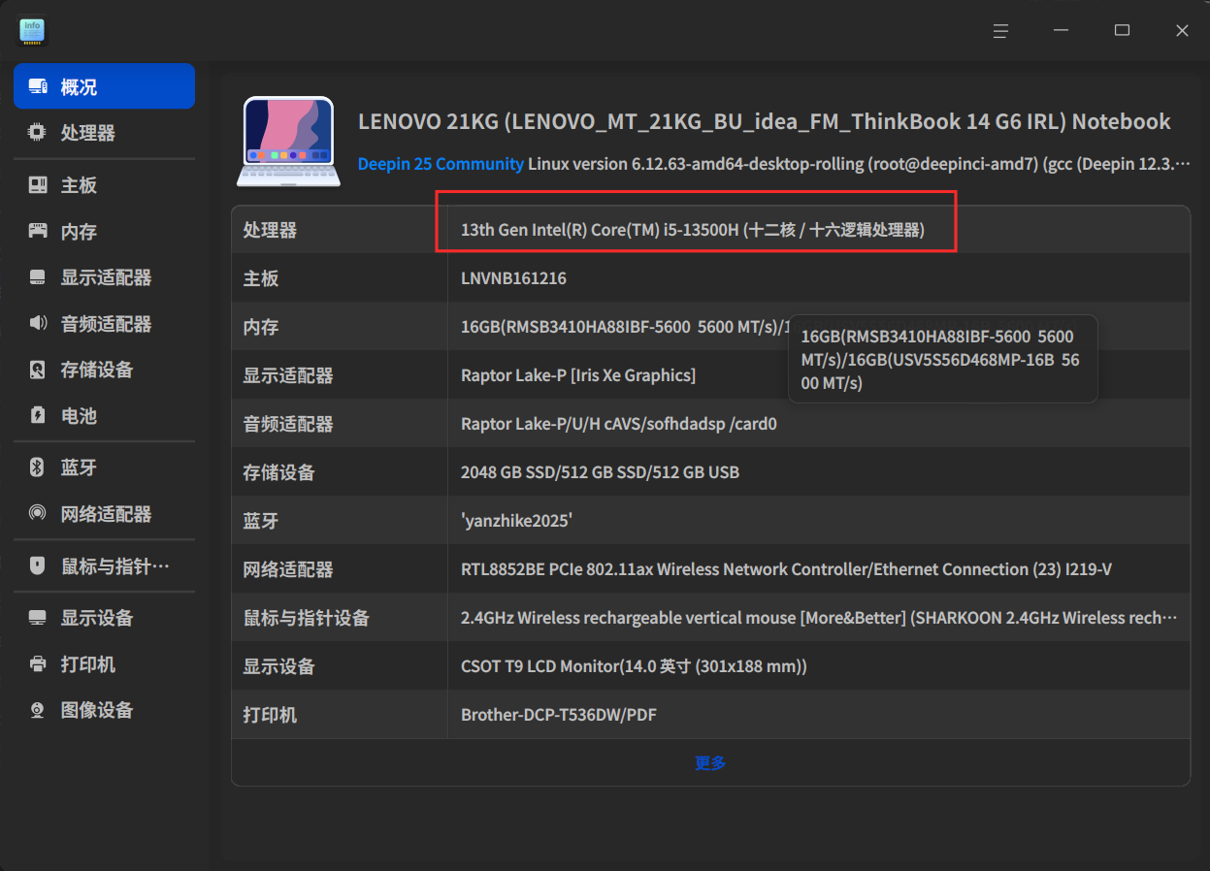Image resolution: width=1210 pixels, height=871 pixels.
Task: Click the 主板 row label in the table
Action: 261,278
